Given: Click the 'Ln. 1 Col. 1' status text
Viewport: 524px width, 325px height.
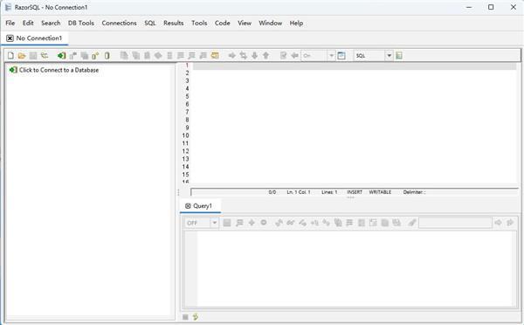Looking at the screenshot, I should (299, 192).
